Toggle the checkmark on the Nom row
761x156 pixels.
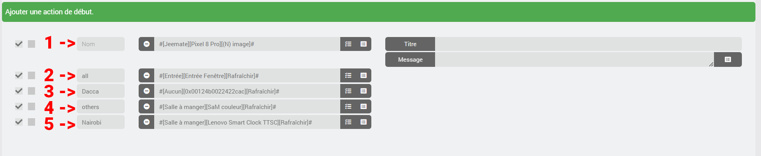pyautogui.click(x=19, y=44)
